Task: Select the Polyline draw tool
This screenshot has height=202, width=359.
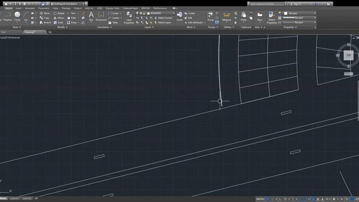Action: 7,17
